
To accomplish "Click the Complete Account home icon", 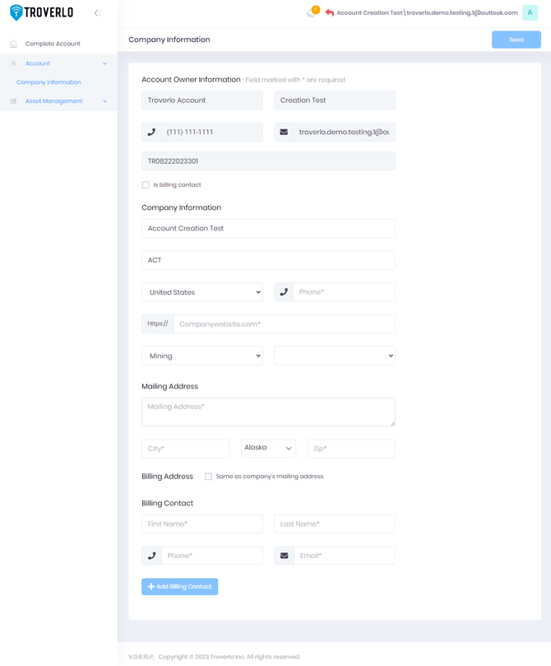I will click(x=14, y=44).
